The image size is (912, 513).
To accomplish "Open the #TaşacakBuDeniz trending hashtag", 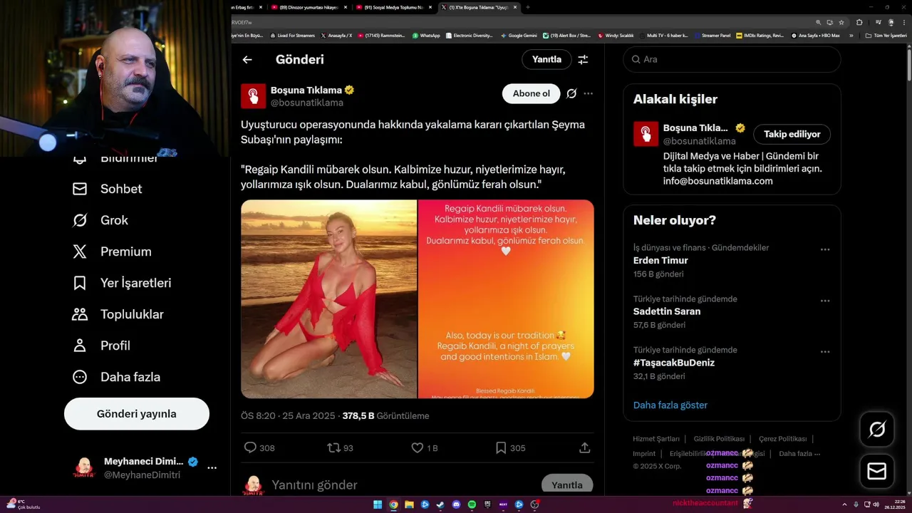I will click(674, 363).
